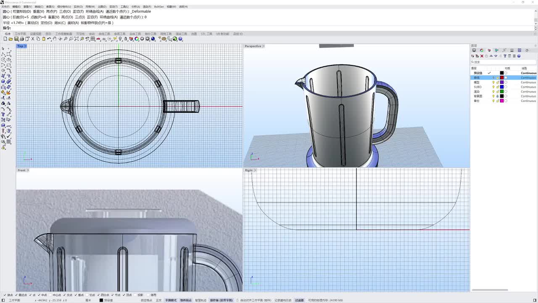The height and width of the screenshot is (303, 538).
Task: Click the blue help icon in layers panel
Action: [519, 56]
